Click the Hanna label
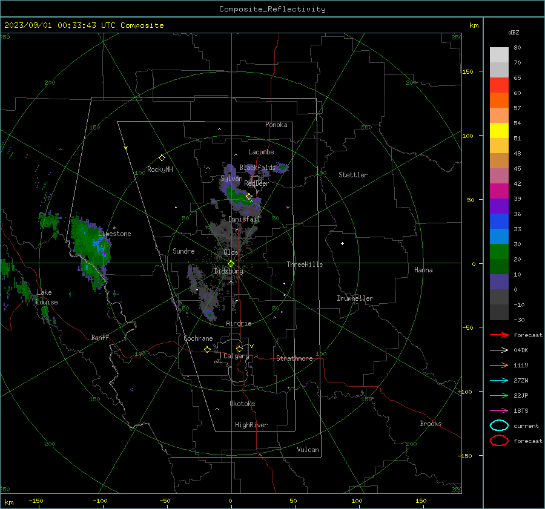The height and width of the screenshot is (509, 545). click(x=423, y=270)
